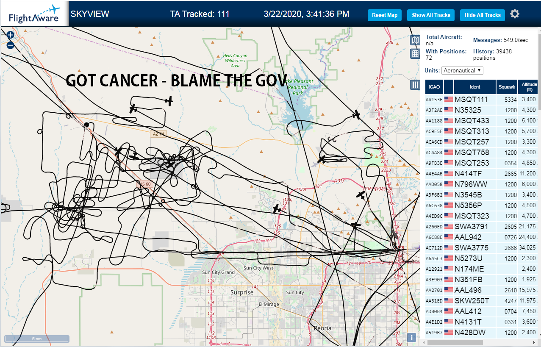Select aircraft row SKW250T
The image size is (541, 347).
click(x=482, y=301)
